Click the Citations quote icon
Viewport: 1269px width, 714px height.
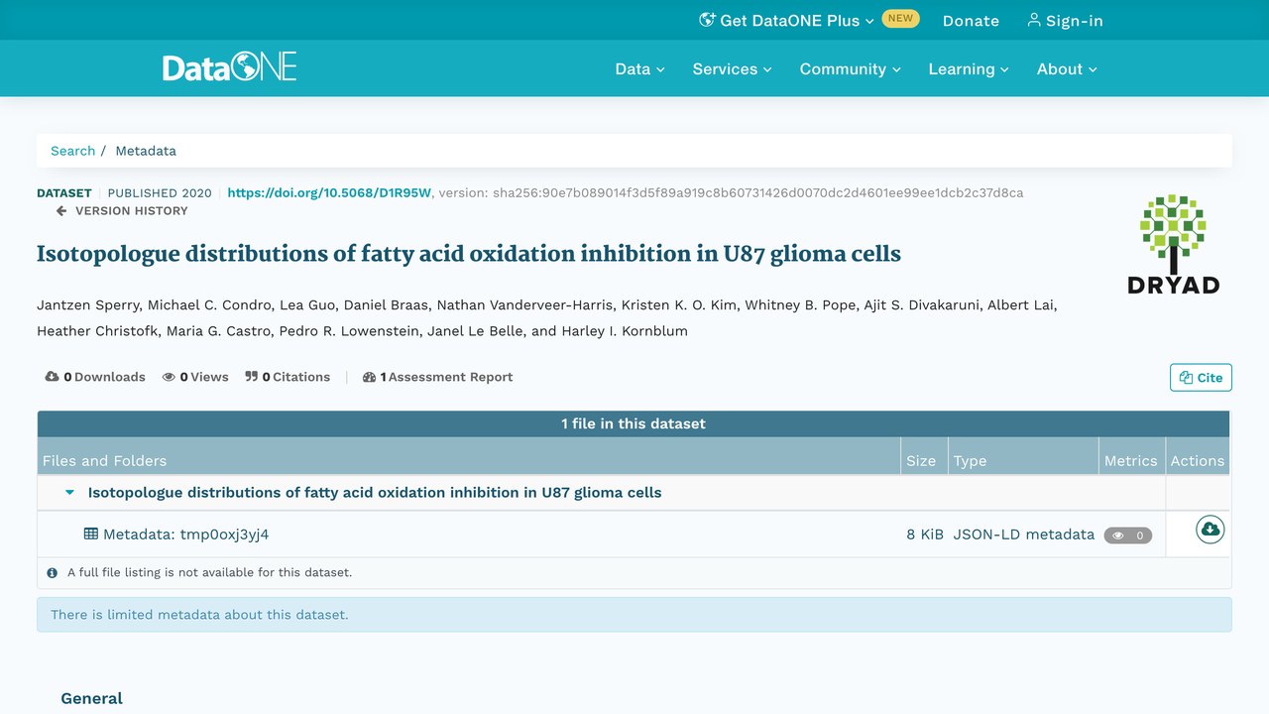pyautogui.click(x=251, y=377)
